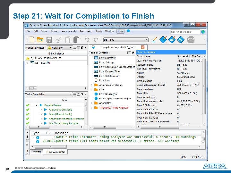This screenshot has height=173, width=231.
Task: Expand the Fitter (Place & Route) task
Action: [41, 114]
